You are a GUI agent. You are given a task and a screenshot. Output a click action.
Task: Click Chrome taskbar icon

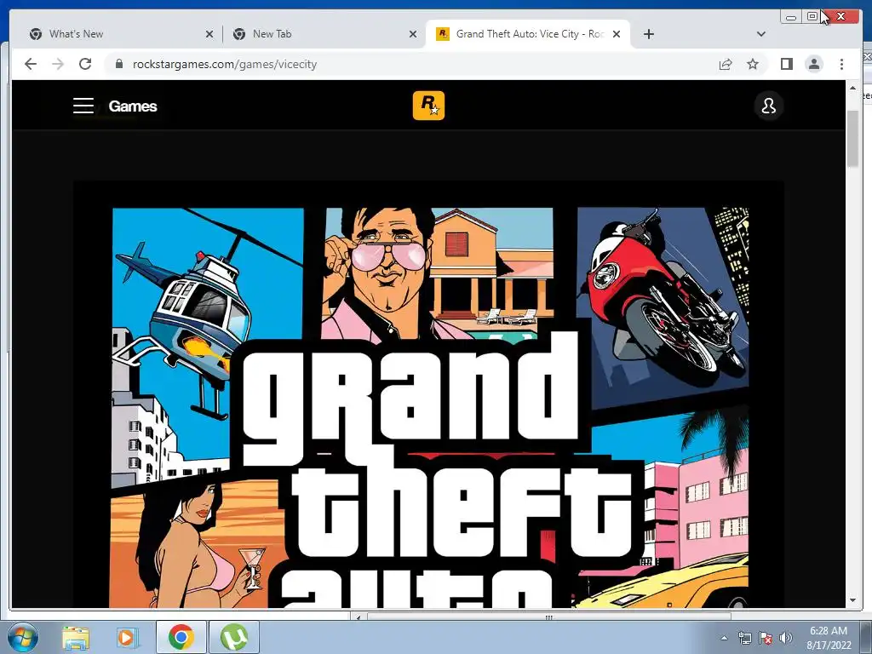coord(181,637)
